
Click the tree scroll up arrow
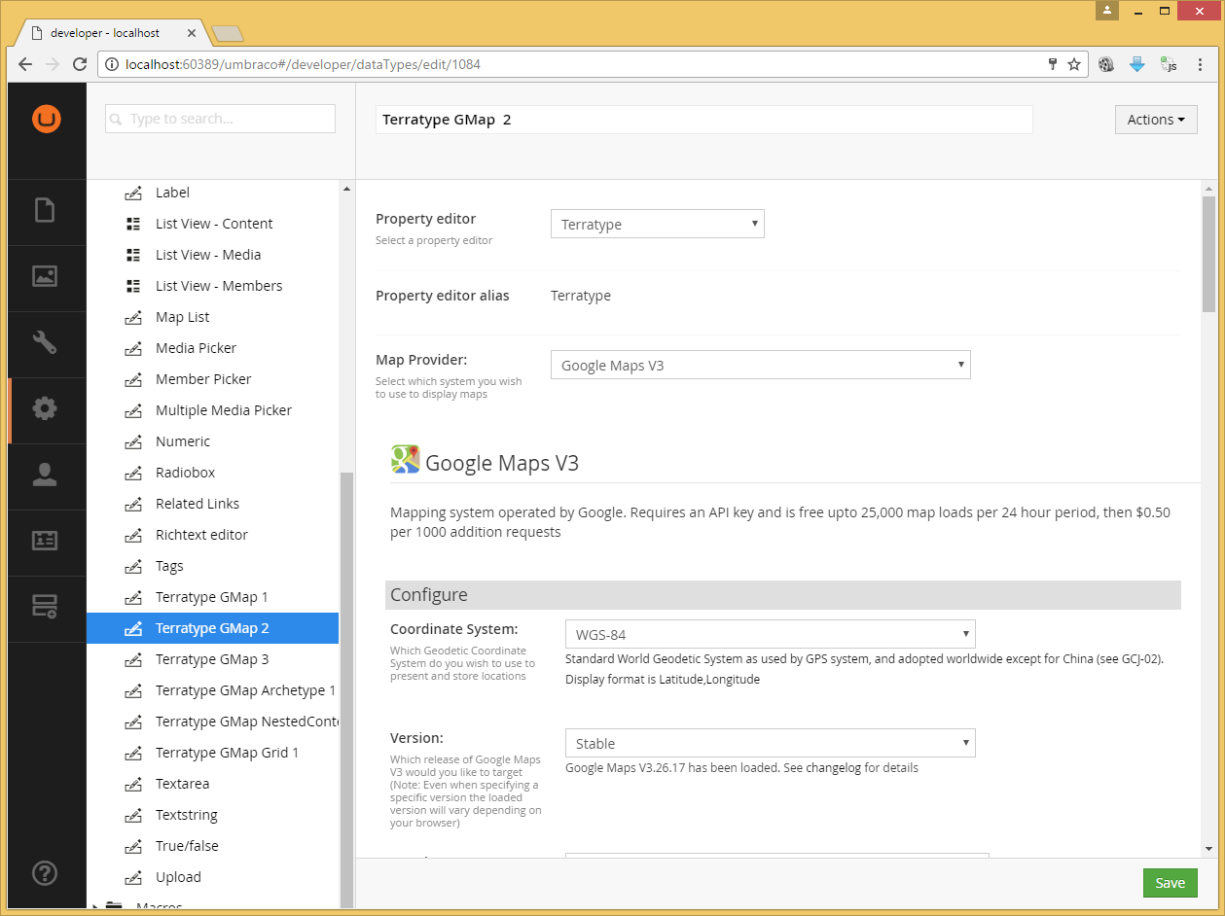point(346,189)
